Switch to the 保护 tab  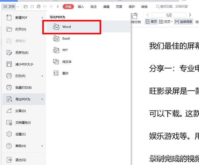pyautogui.click(x=131, y=7)
